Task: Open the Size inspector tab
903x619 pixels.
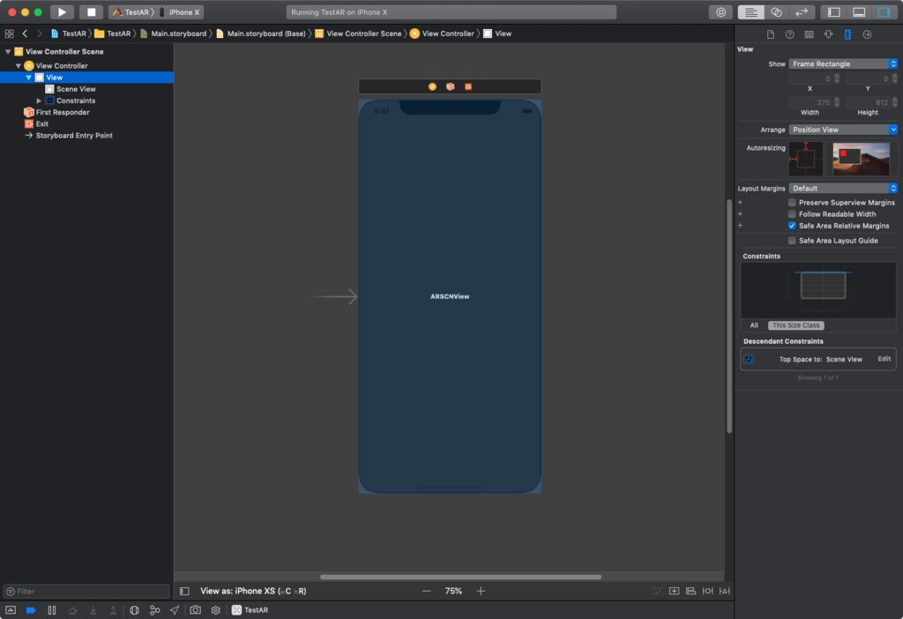Action: 847,34
